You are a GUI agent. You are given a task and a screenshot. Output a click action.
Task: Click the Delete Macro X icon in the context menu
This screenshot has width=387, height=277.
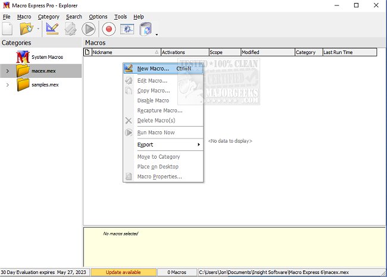tap(129, 121)
